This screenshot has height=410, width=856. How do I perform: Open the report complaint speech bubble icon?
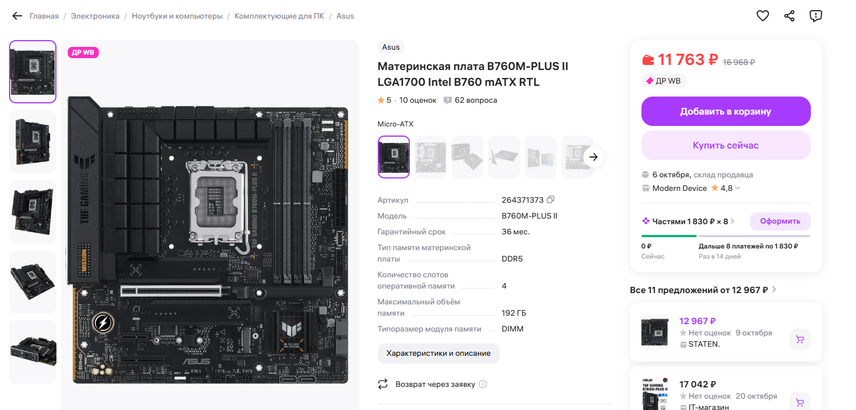pyautogui.click(x=815, y=16)
